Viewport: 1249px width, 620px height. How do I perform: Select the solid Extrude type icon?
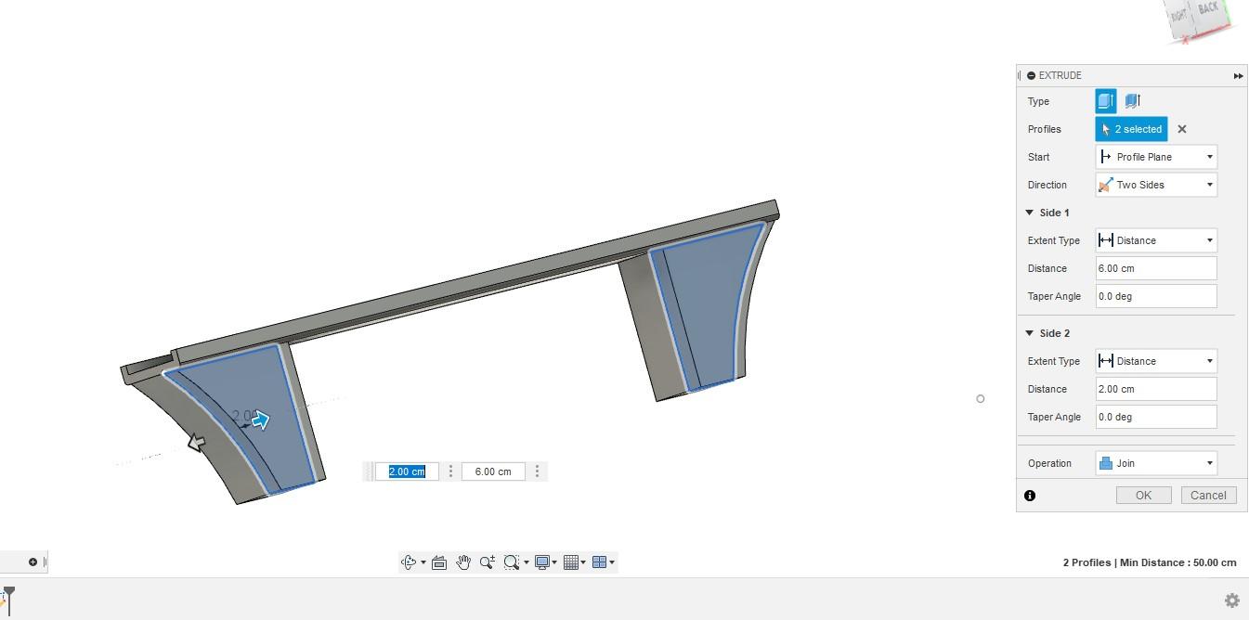[x=1105, y=100]
